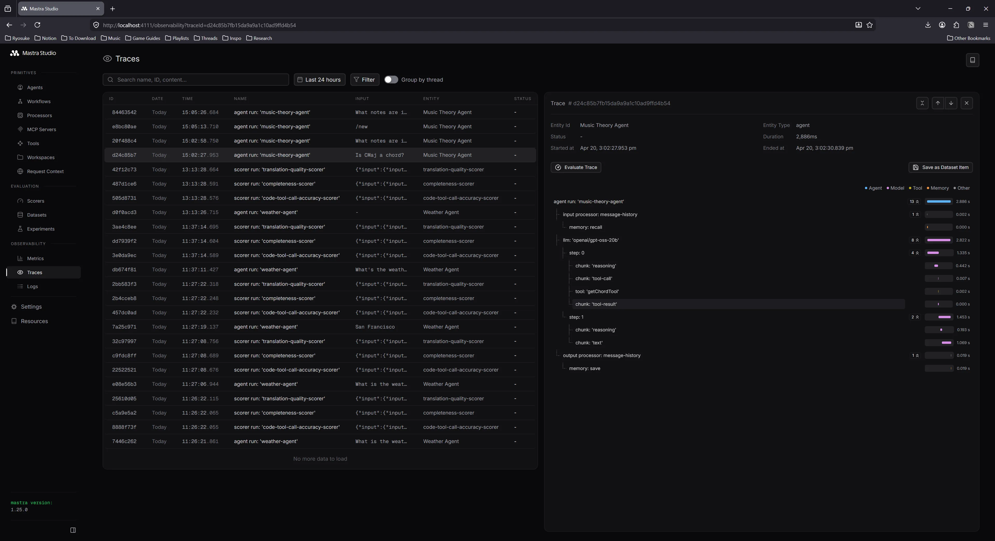Click the Mastra Studio logo
Screen dimensions: 995x541
[x=33, y=53]
